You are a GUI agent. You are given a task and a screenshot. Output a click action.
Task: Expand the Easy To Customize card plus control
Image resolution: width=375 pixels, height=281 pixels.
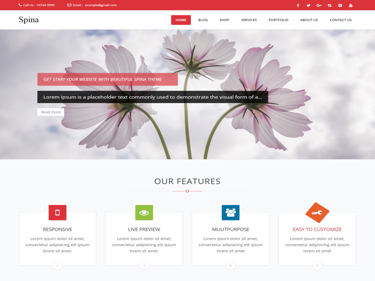[317, 266]
